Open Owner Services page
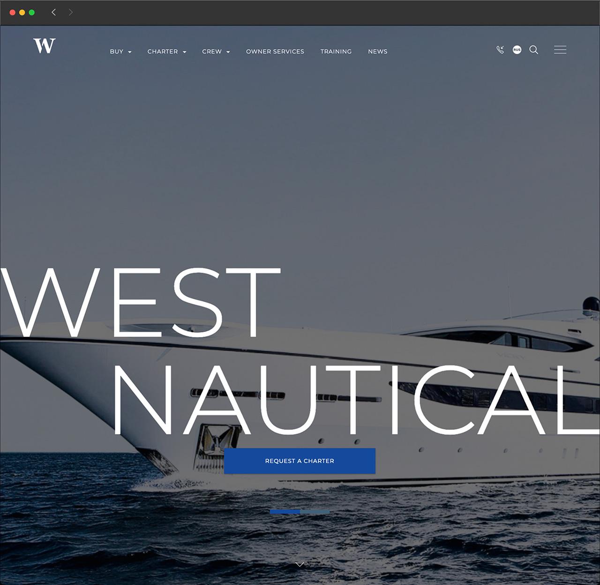600x585 pixels. pos(275,51)
